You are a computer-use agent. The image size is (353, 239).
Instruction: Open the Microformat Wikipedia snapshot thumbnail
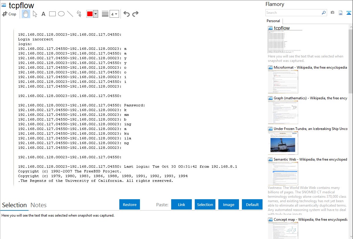283,82
